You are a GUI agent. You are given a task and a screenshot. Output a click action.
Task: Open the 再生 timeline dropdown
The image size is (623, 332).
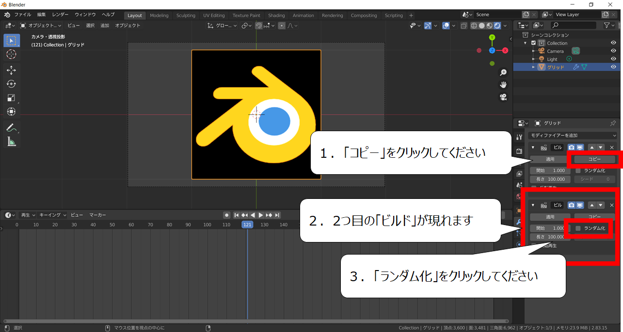tap(28, 215)
